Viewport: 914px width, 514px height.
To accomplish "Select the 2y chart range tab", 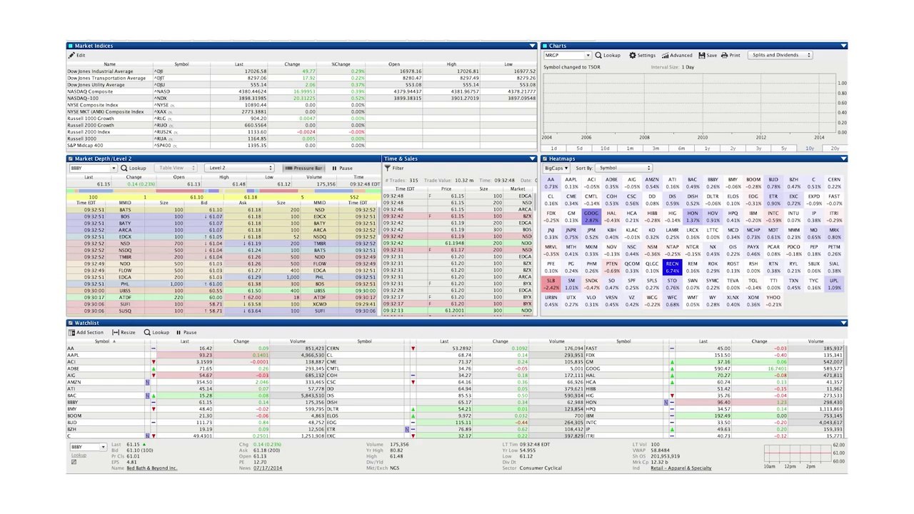I will tap(733, 148).
